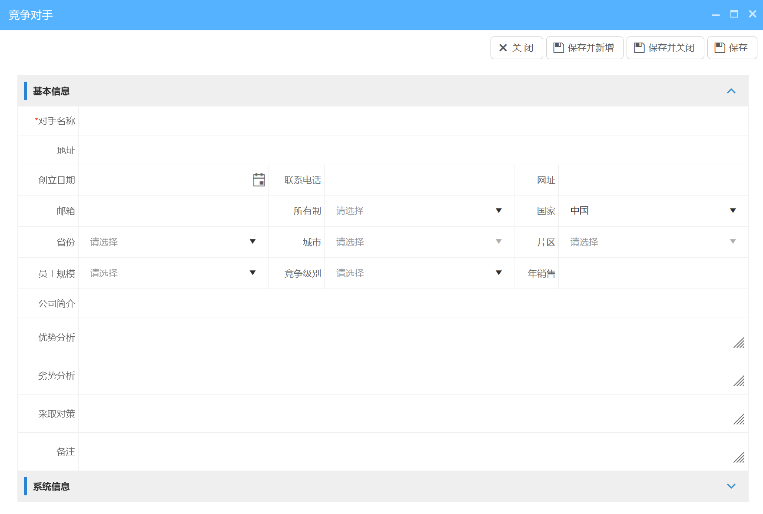Viewport: 763px width, 514px height.
Task: Click the 关闭 button to close the form
Action: pyautogui.click(x=517, y=47)
